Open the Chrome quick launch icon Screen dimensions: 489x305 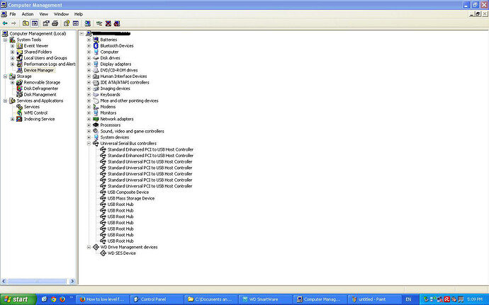[53, 299]
